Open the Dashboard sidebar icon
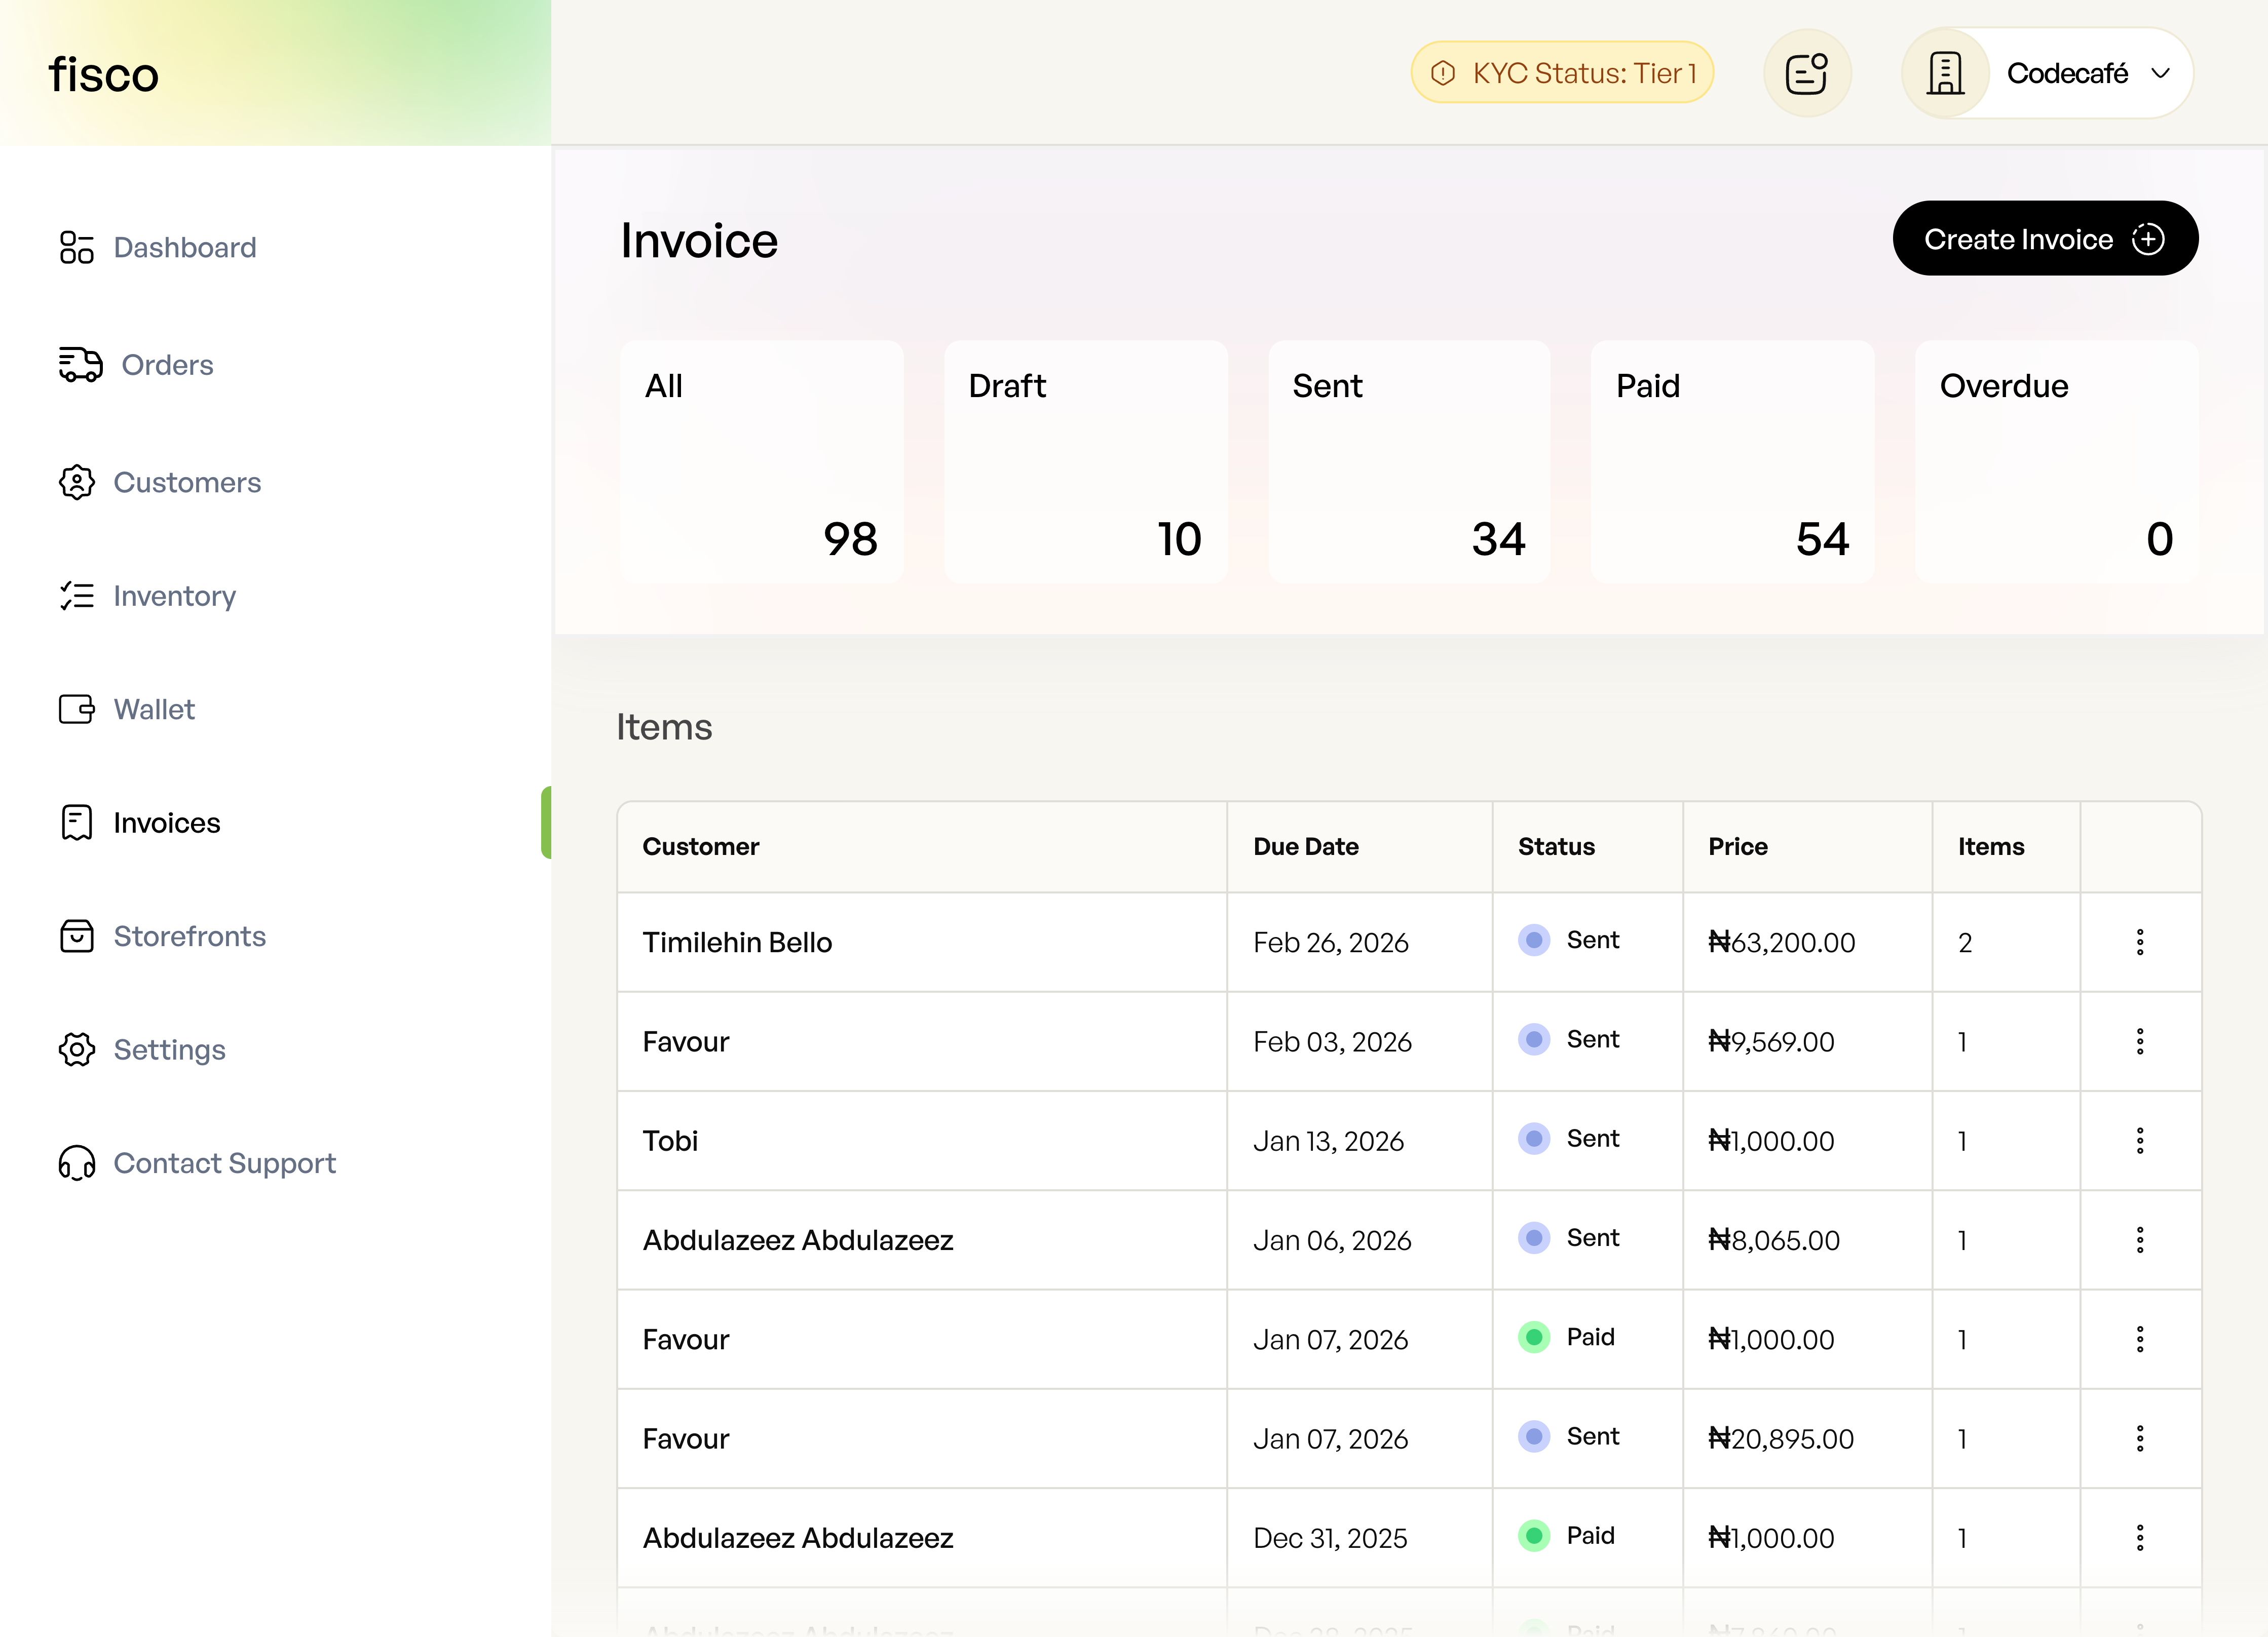Image resolution: width=2268 pixels, height=1637 pixels. (x=76, y=247)
